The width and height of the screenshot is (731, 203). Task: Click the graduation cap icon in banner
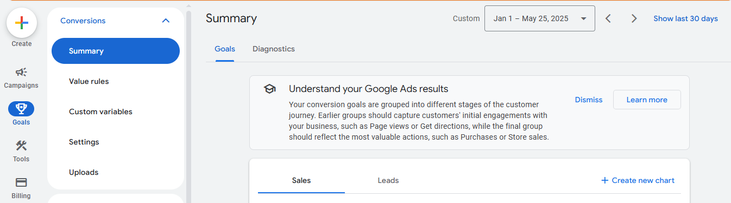click(x=269, y=89)
